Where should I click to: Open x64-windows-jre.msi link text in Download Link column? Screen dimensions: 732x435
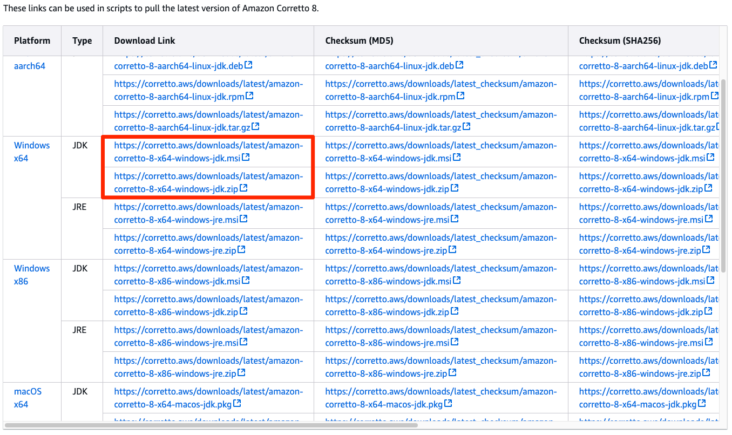pyautogui.click(x=208, y=213)
